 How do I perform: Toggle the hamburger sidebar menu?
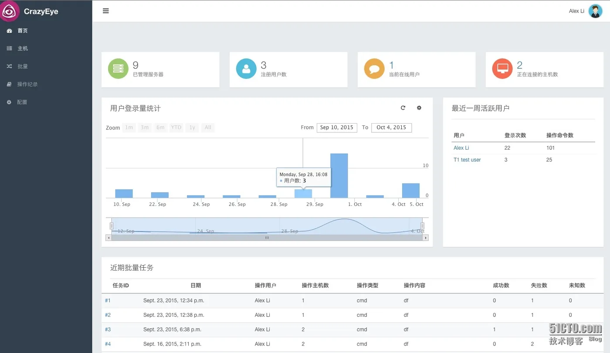[106, 11]
